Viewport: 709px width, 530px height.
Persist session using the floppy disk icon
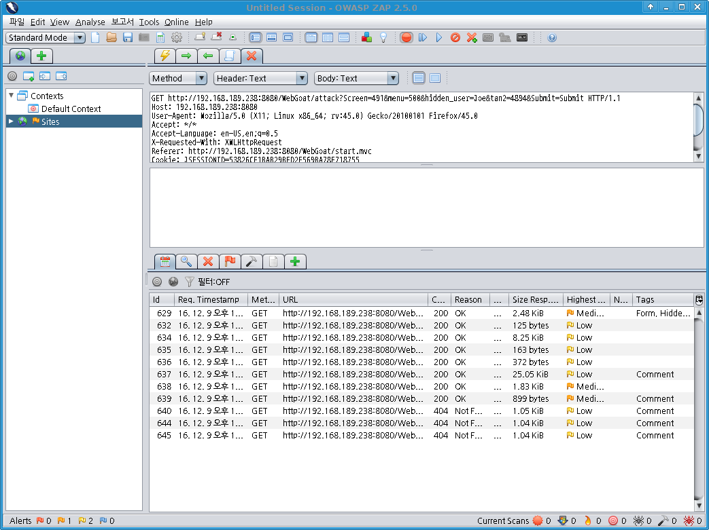[x=128, y=37]
